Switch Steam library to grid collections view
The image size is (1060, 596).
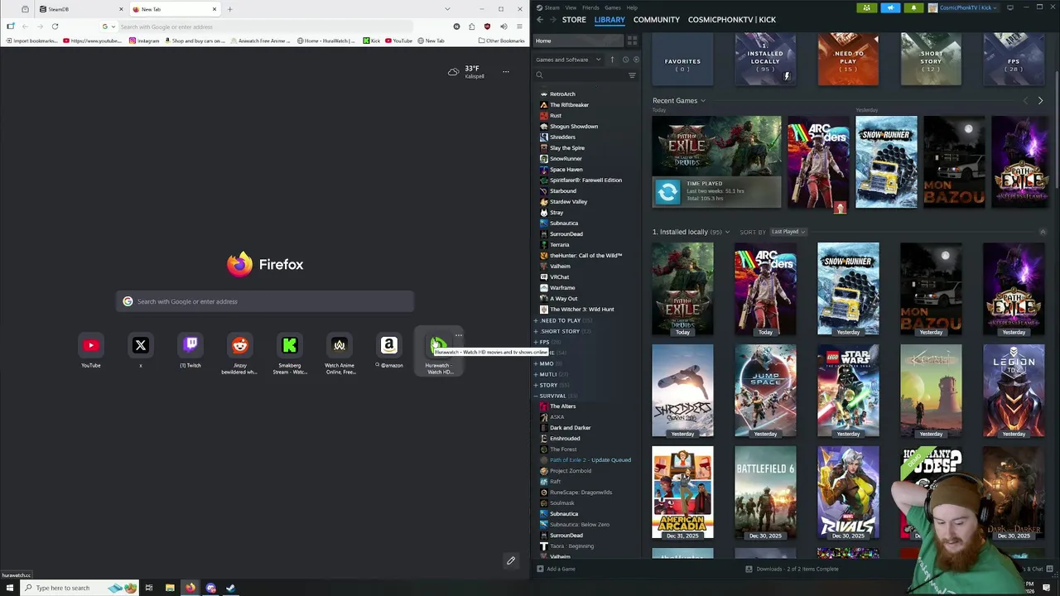(632, 41)
